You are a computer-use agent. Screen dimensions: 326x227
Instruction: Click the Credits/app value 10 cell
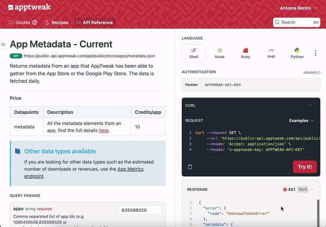coord(148,127)
